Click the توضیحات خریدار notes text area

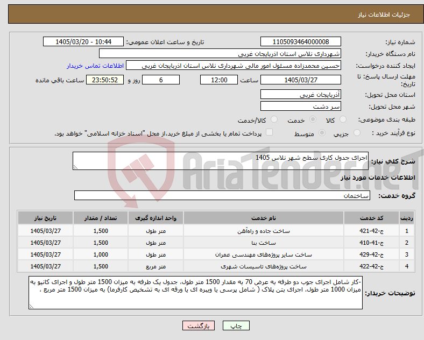click(x=195, y=293)
